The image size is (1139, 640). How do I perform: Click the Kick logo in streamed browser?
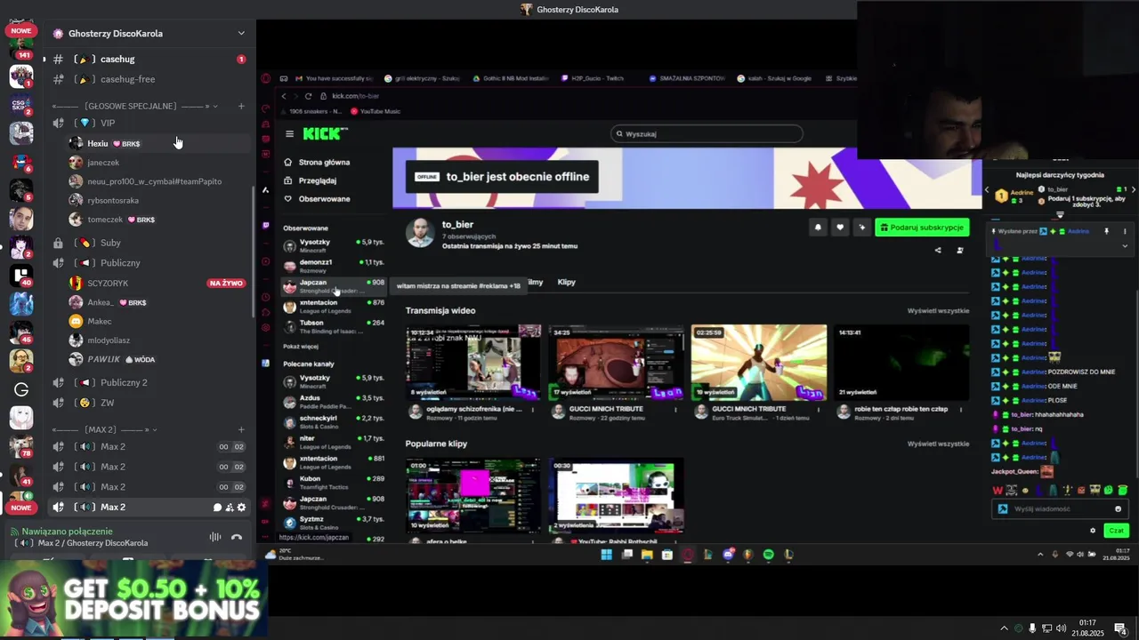(x=325, y=133)
